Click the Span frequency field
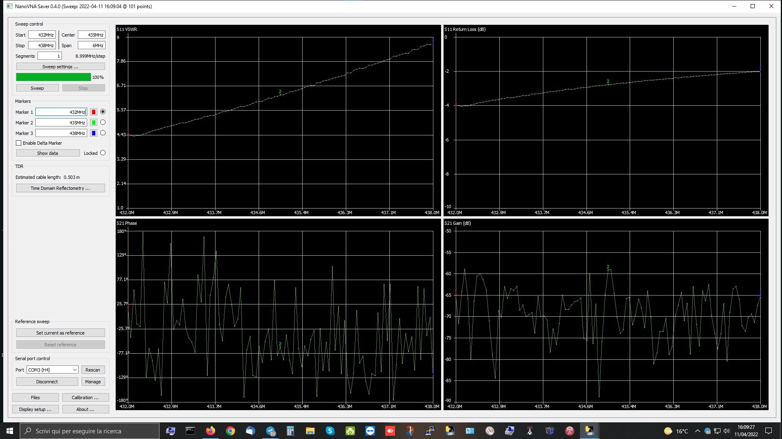782x439 pixels. (x=92, y=46)
